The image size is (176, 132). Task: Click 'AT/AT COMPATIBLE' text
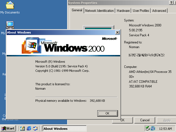(x=143, y=82)
